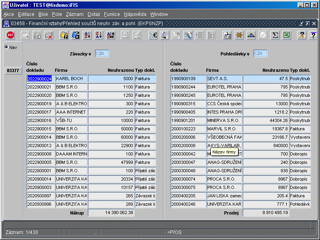Select document number 2022900021 cell
The height and width of the screenshot is (240, 320).
coord(41,87)
